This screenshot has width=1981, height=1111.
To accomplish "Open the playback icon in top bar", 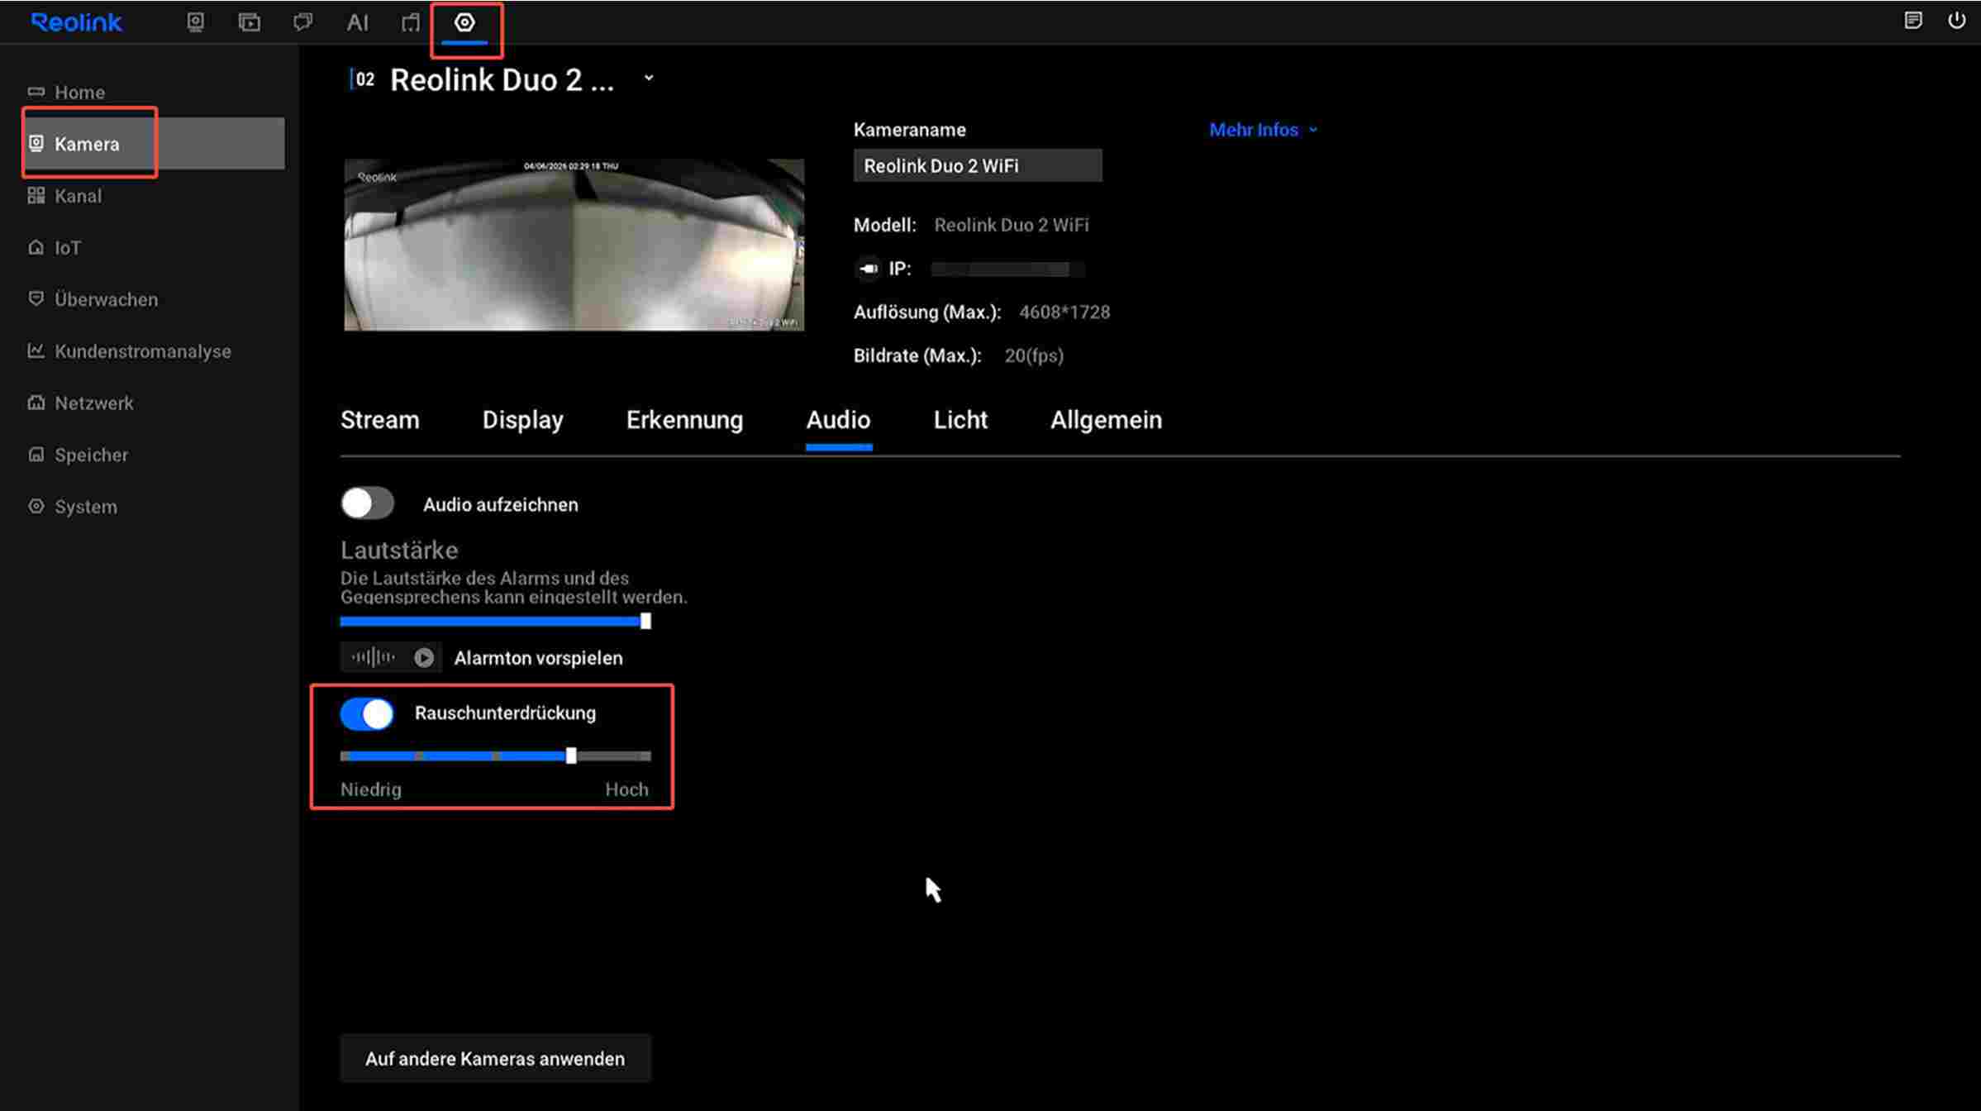I will pyautogui.click(x=249, y=22).
